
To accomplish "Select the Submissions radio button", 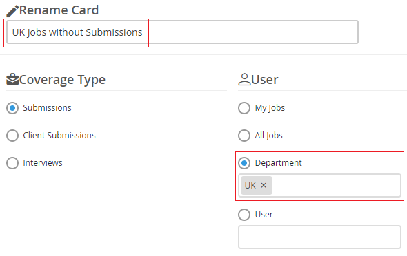I will [x=12, y=108].
